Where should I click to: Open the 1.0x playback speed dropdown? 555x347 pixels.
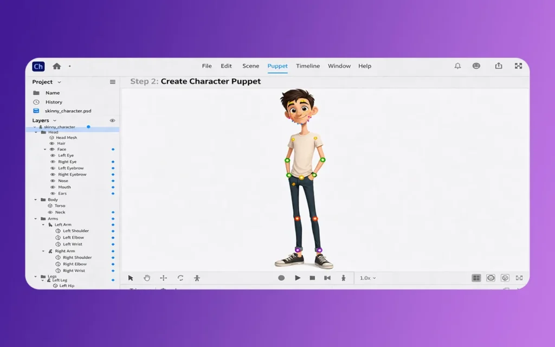click(x=368, y=278)
